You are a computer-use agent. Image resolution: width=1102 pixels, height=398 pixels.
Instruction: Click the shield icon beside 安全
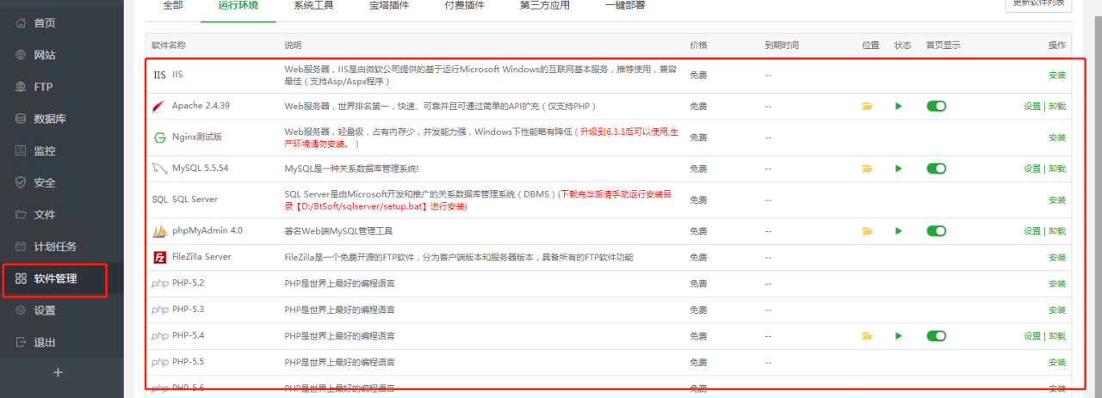(22, 182)
